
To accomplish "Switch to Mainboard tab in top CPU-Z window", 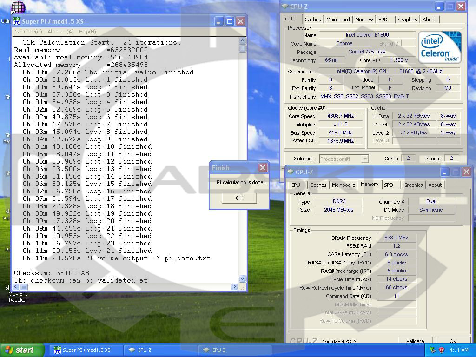I will [338, 20].
